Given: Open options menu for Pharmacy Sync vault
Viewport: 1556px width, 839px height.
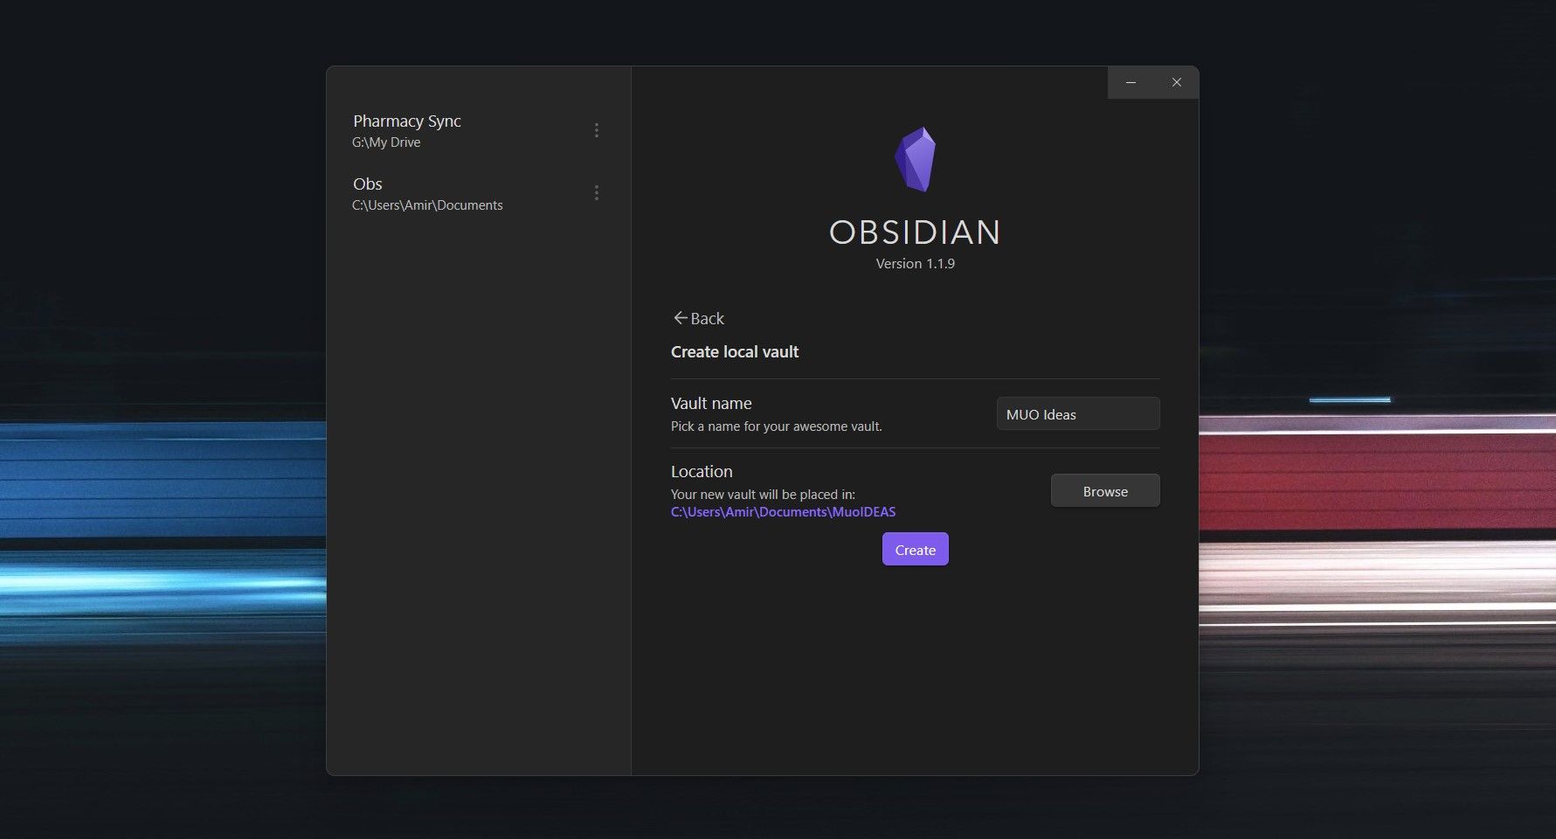Looking at the screenshot, I should [597, 129].
